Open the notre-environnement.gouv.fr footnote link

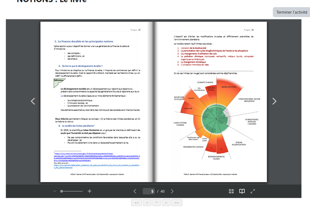click(x=96, y=157)
